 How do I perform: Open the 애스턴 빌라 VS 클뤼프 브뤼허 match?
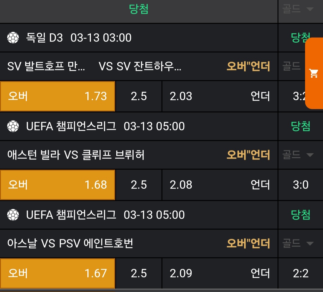coord(76,155)
